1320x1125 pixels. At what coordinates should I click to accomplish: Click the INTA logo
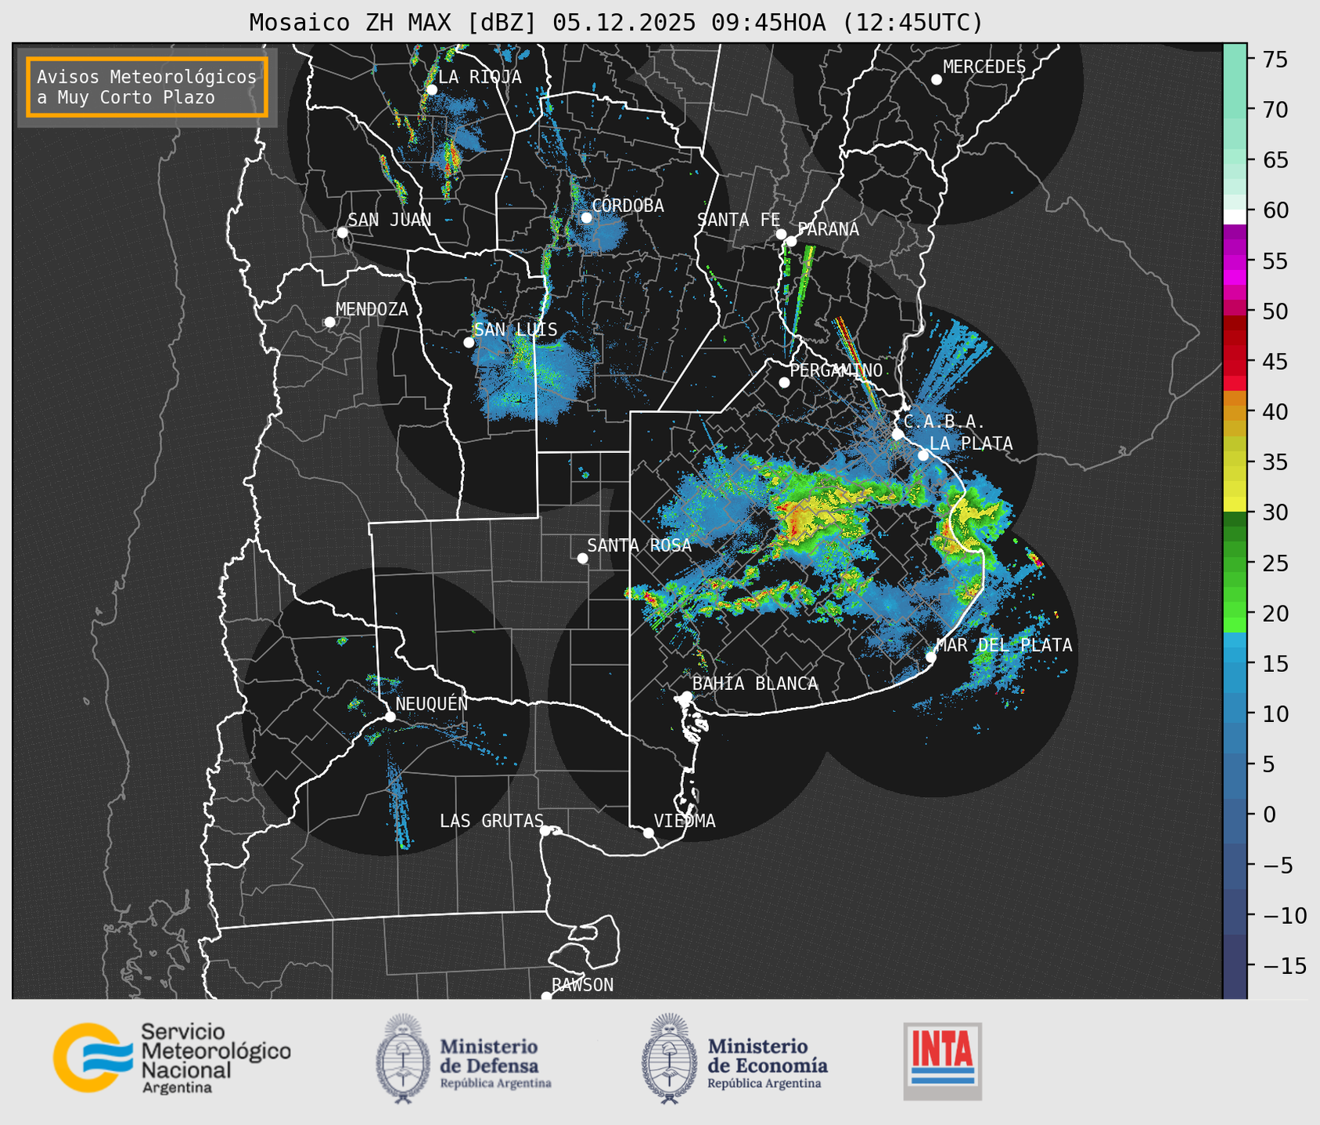943,1061
